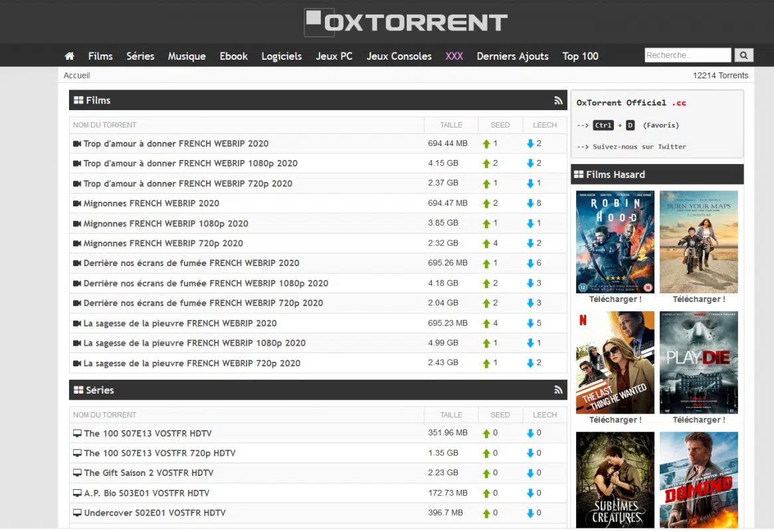The height and width of the screenshot is (531, 774).
Task: Click the 172.73 MB size cell
Action: pos(448,493)
